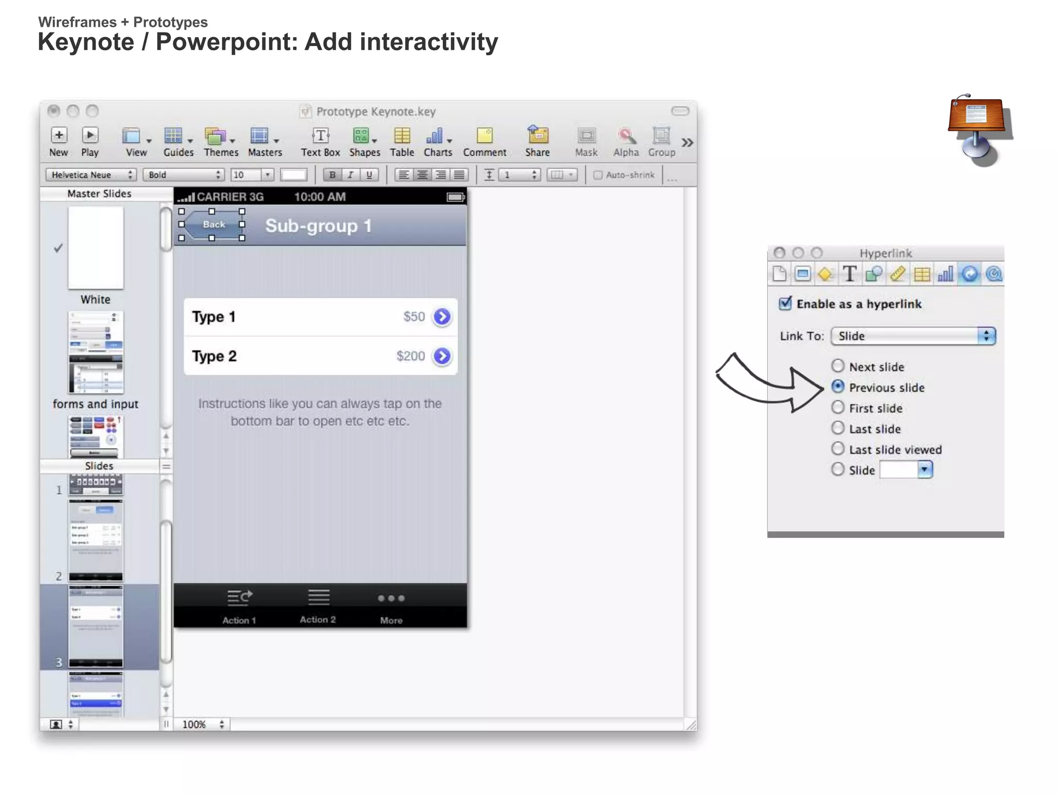
Task: Click the Action 2 tab bar item
Action: pyautogui.click(x=318, y=606)
